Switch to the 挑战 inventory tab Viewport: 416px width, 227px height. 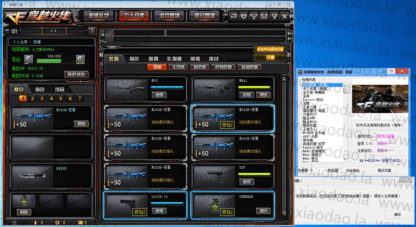click(x=214, y=59)
